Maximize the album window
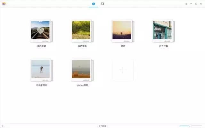Screen dimensions: 205x128 196,4
